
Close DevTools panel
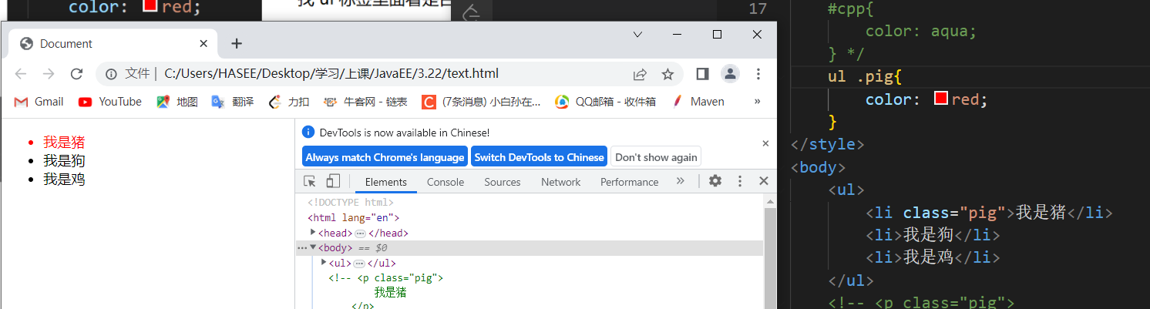(x=764, y=181)
